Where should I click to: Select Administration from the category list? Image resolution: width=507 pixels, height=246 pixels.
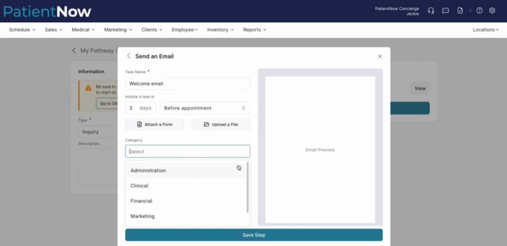tap(148, 170)
